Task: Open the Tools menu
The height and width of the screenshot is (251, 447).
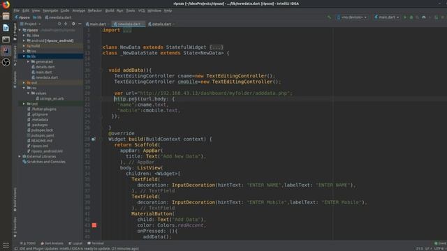Action: 131,10
